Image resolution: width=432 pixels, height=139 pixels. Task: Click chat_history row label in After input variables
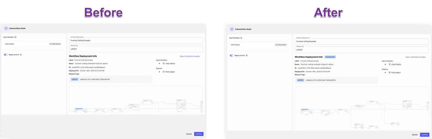235,45
